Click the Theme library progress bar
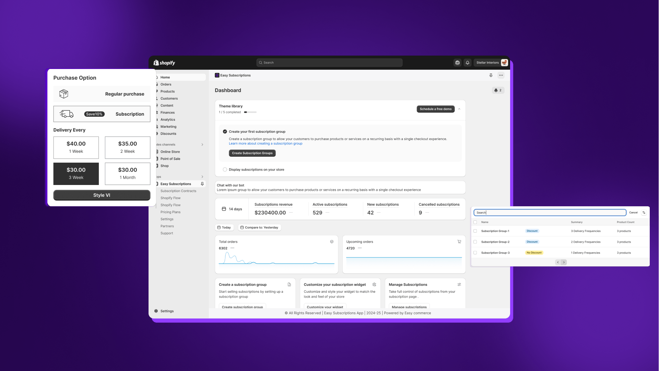 (250, 112)
